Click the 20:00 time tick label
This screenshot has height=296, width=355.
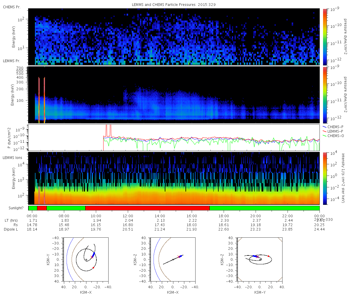coord(256,216)
